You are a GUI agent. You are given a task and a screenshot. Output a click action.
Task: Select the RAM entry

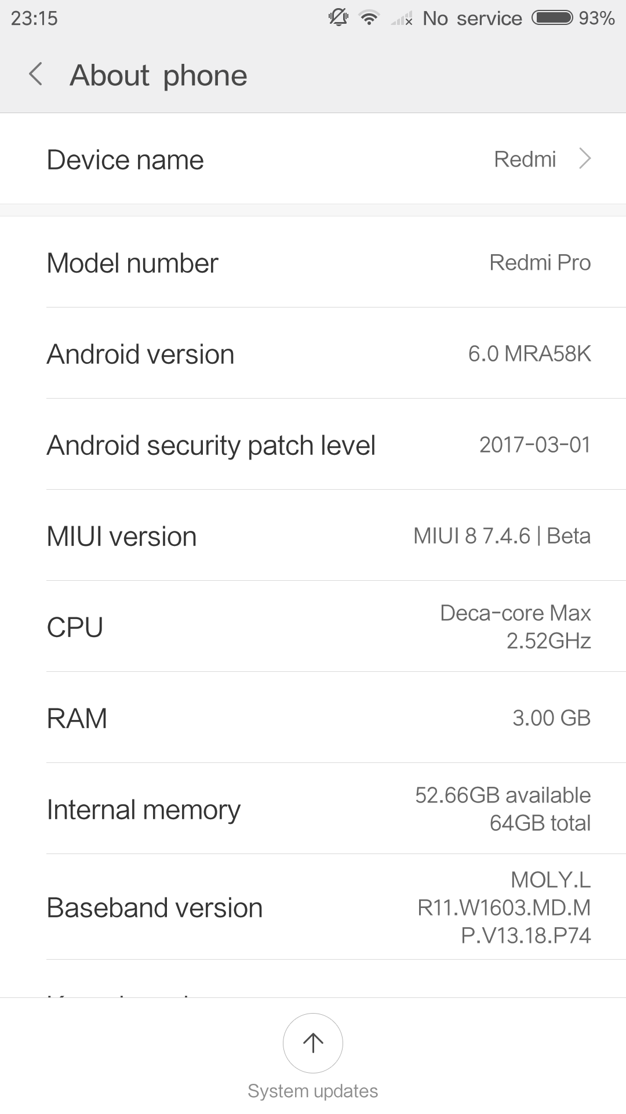pyautogui.click(x=313, y=718)
